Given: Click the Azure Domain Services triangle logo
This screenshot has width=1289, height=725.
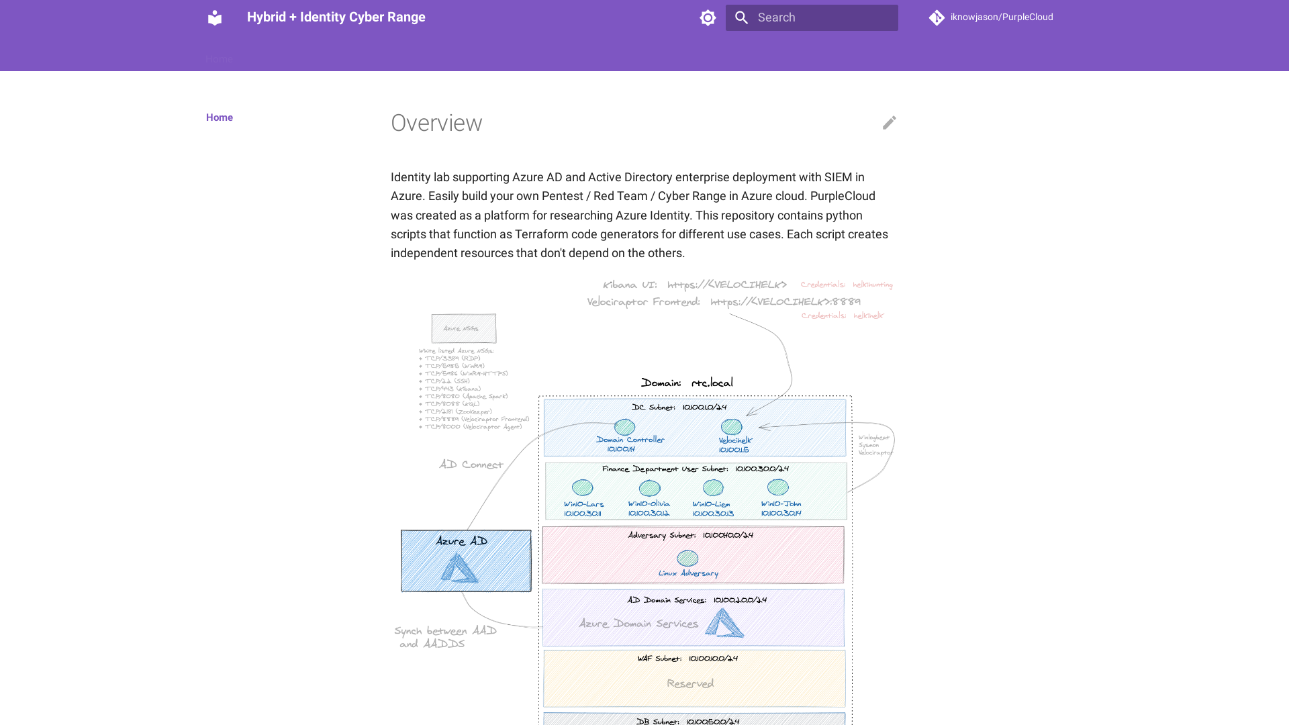Looking at the screenshot, I should [724, 623].
